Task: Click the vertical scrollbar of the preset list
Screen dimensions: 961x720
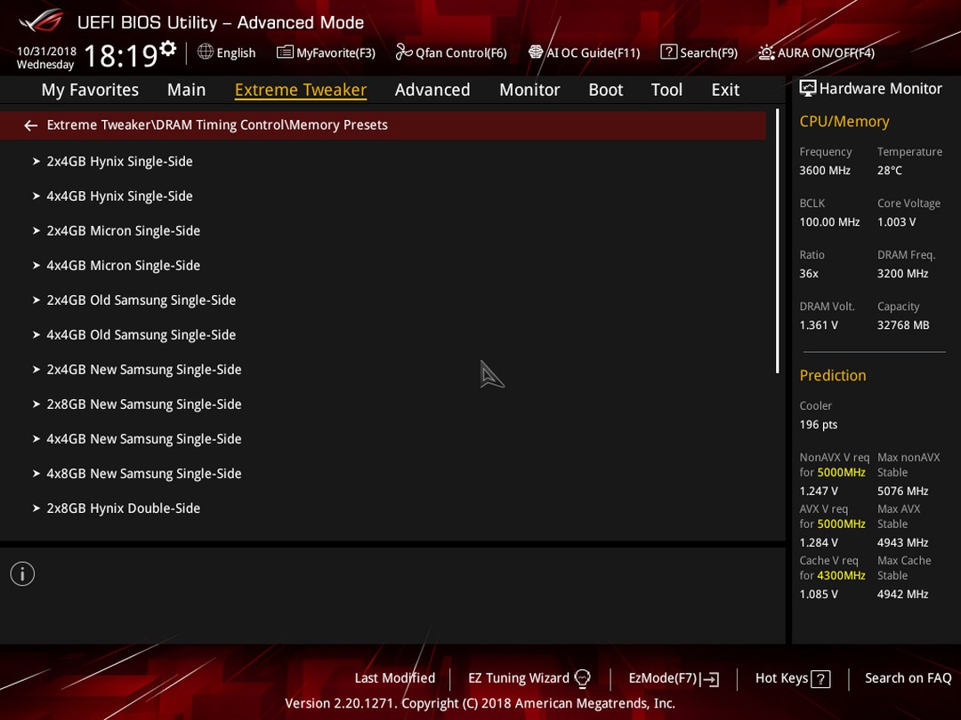Action: point(777,241)
